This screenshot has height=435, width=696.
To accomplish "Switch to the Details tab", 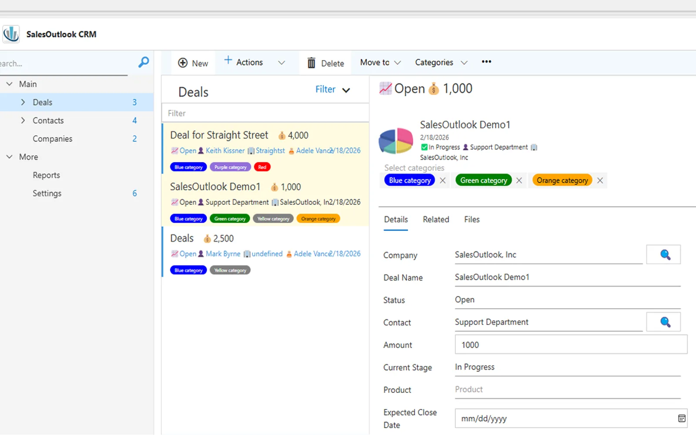I will pos(396,220).
